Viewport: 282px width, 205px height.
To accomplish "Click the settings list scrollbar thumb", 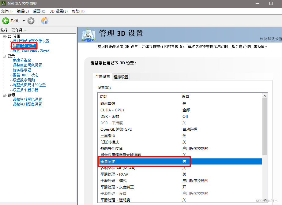I will 265,127.
